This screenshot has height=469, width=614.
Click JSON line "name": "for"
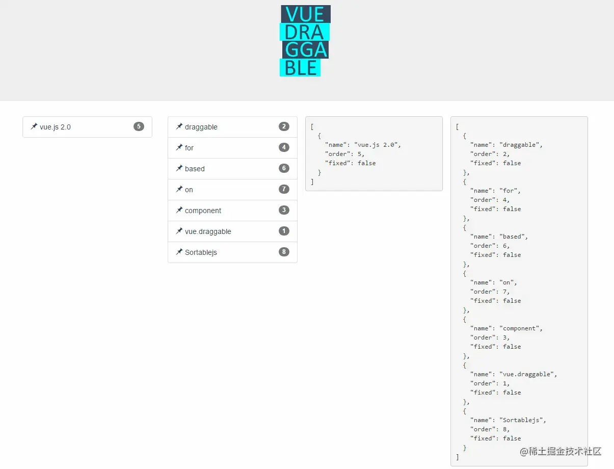click(496, 191)
